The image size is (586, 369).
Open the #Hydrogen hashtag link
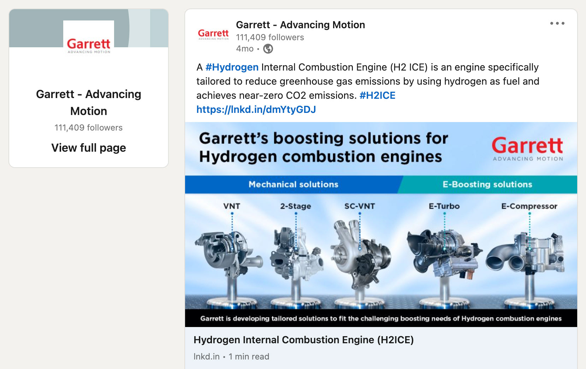point(232,67)
